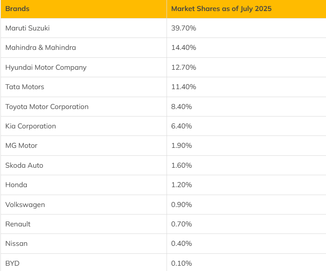Select the MG Motor brand cell
326x271 pixels.
21,146
